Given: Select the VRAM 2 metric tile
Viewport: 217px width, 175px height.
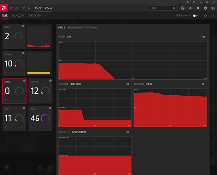Looking at the screenshot, I should tap(40, 91).
